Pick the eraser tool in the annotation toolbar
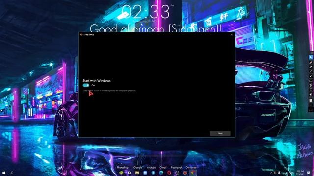This screenshot has width=314, height=176. tap(311, 94)
